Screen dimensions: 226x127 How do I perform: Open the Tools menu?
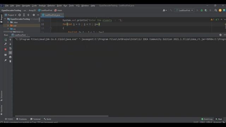(x=71, y=6)
